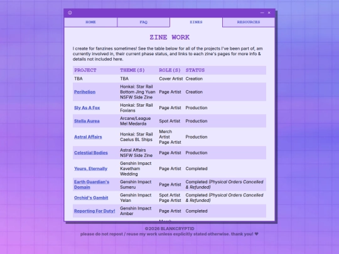The height and width of the screenshot is (254, 339).
Task: Click the STATUS column header
Action: click(195, 70)
